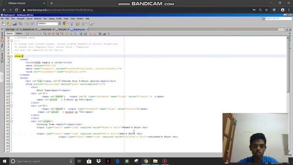Switch to the shopStyle.css tab

(x=28, y=29)
